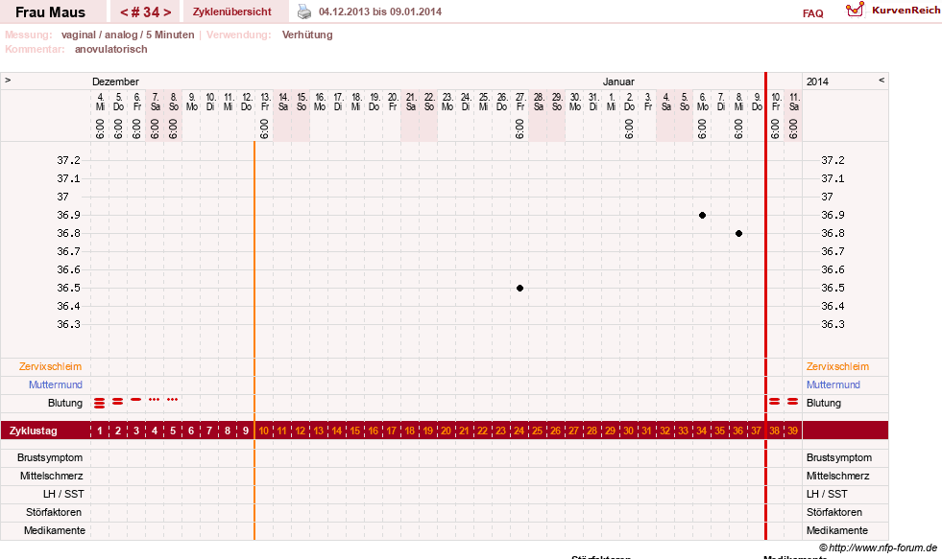This screenshot has width=942, height=559.
Task: Click the Dezember month header
Action: tap(115, 82)
